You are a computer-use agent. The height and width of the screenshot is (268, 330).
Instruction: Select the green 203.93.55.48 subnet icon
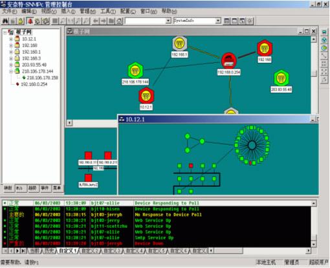click(x=281, y=78)
